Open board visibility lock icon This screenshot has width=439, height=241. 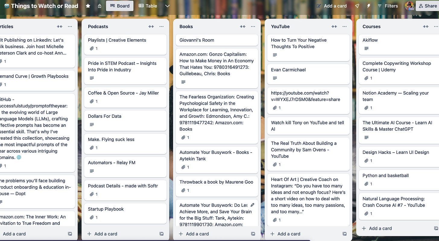(x=99, y=6)
